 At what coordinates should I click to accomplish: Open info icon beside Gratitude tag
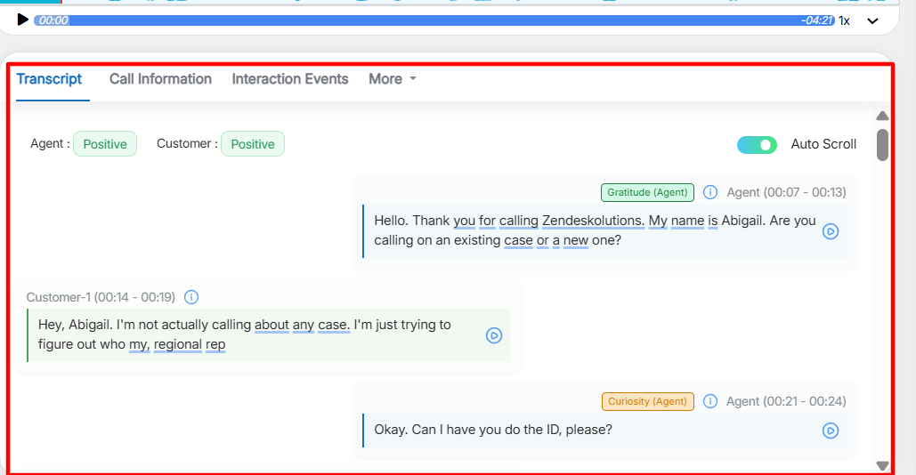[x=710, y=192]
